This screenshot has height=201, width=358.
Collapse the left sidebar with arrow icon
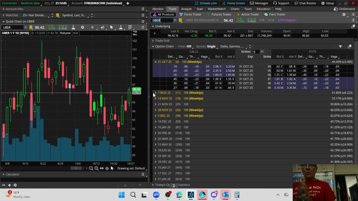tap(4, 185)
